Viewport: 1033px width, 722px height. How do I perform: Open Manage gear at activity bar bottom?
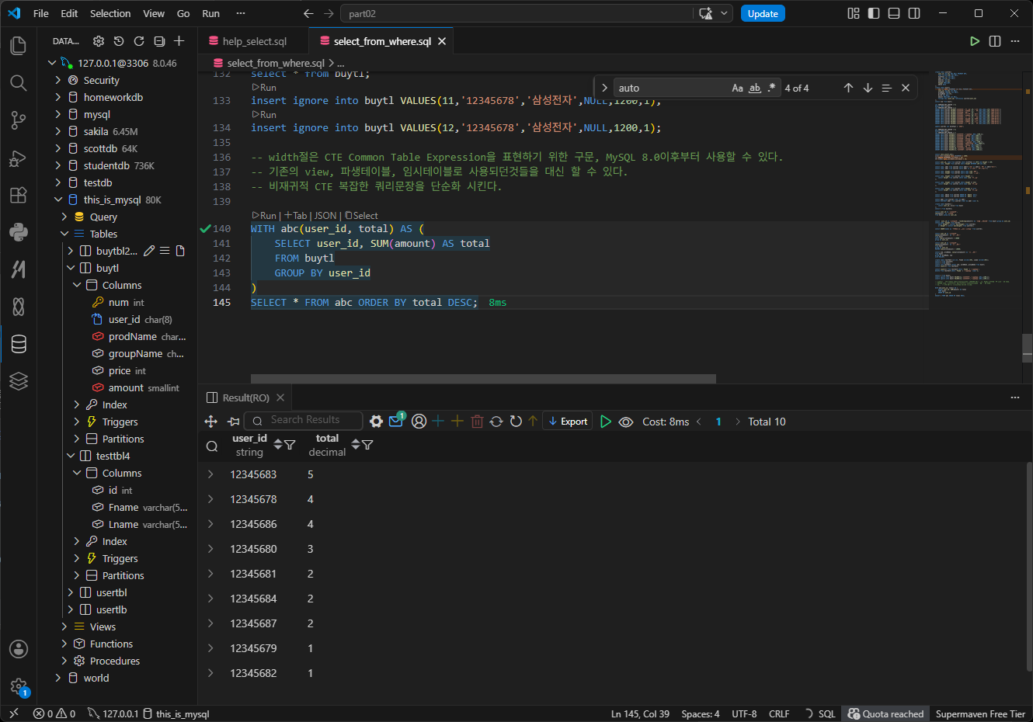pyautogui.click(x=19, y=686)
